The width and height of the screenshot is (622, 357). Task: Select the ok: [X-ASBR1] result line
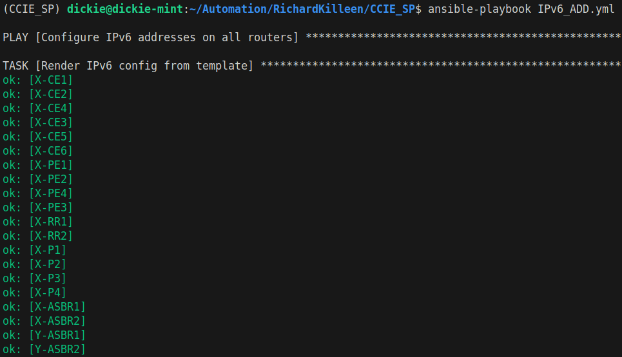click(44, 307)
